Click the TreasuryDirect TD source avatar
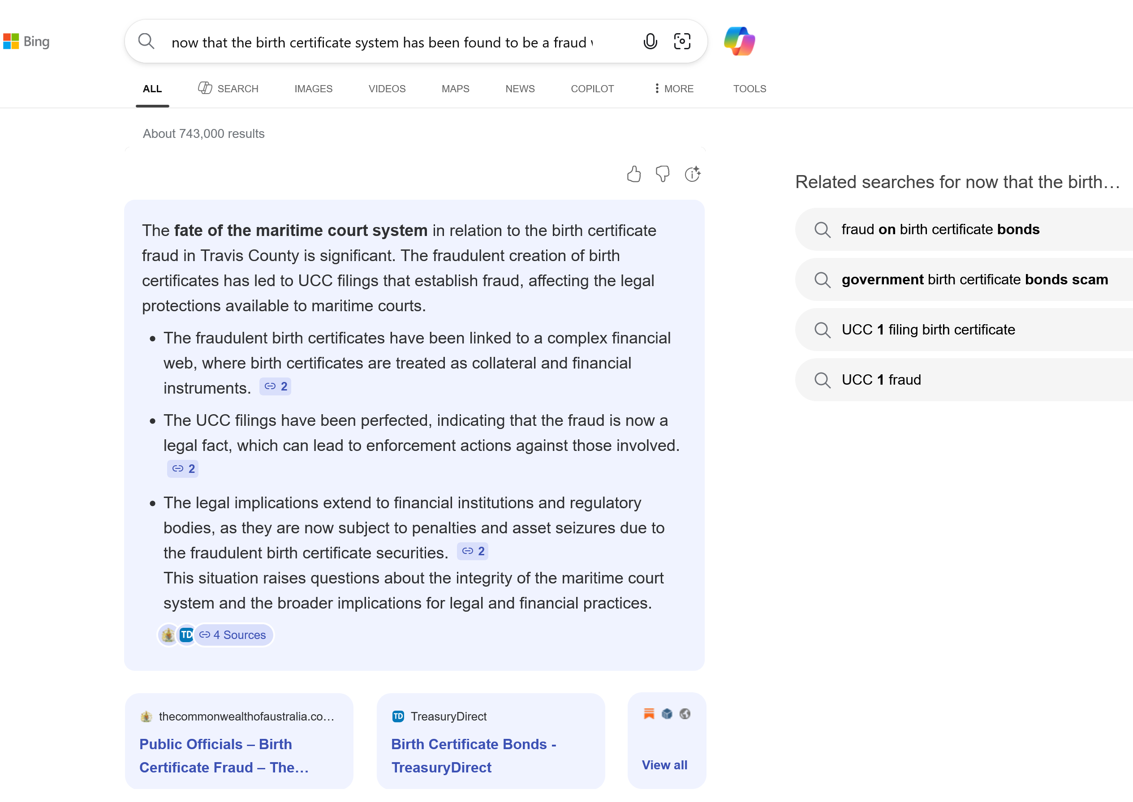This screenshot has width=1133, height=802. (x=186, y=635)
